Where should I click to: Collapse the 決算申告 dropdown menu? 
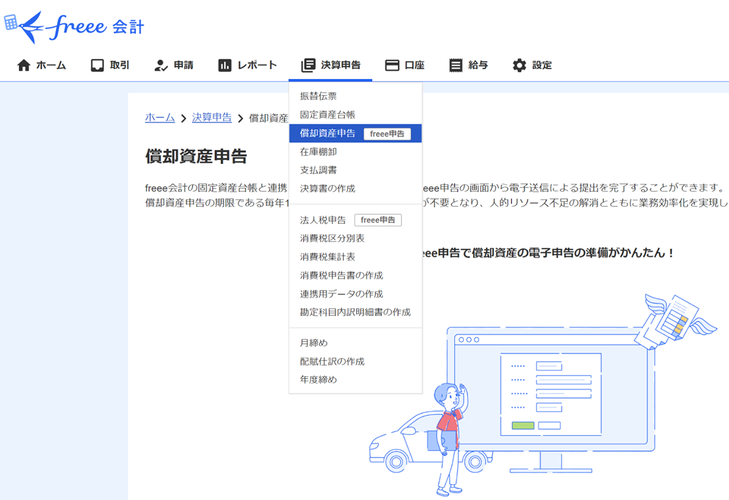[330, 66]
